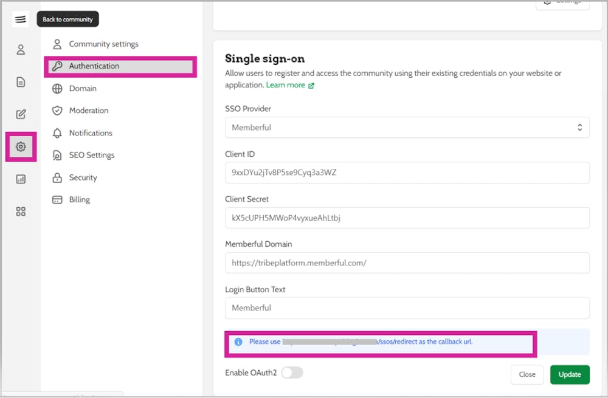The height and width of the screenshot is (398, 608).
Task: Click the hamburger menu icon at top left
Action: click(x=21, y=19)
